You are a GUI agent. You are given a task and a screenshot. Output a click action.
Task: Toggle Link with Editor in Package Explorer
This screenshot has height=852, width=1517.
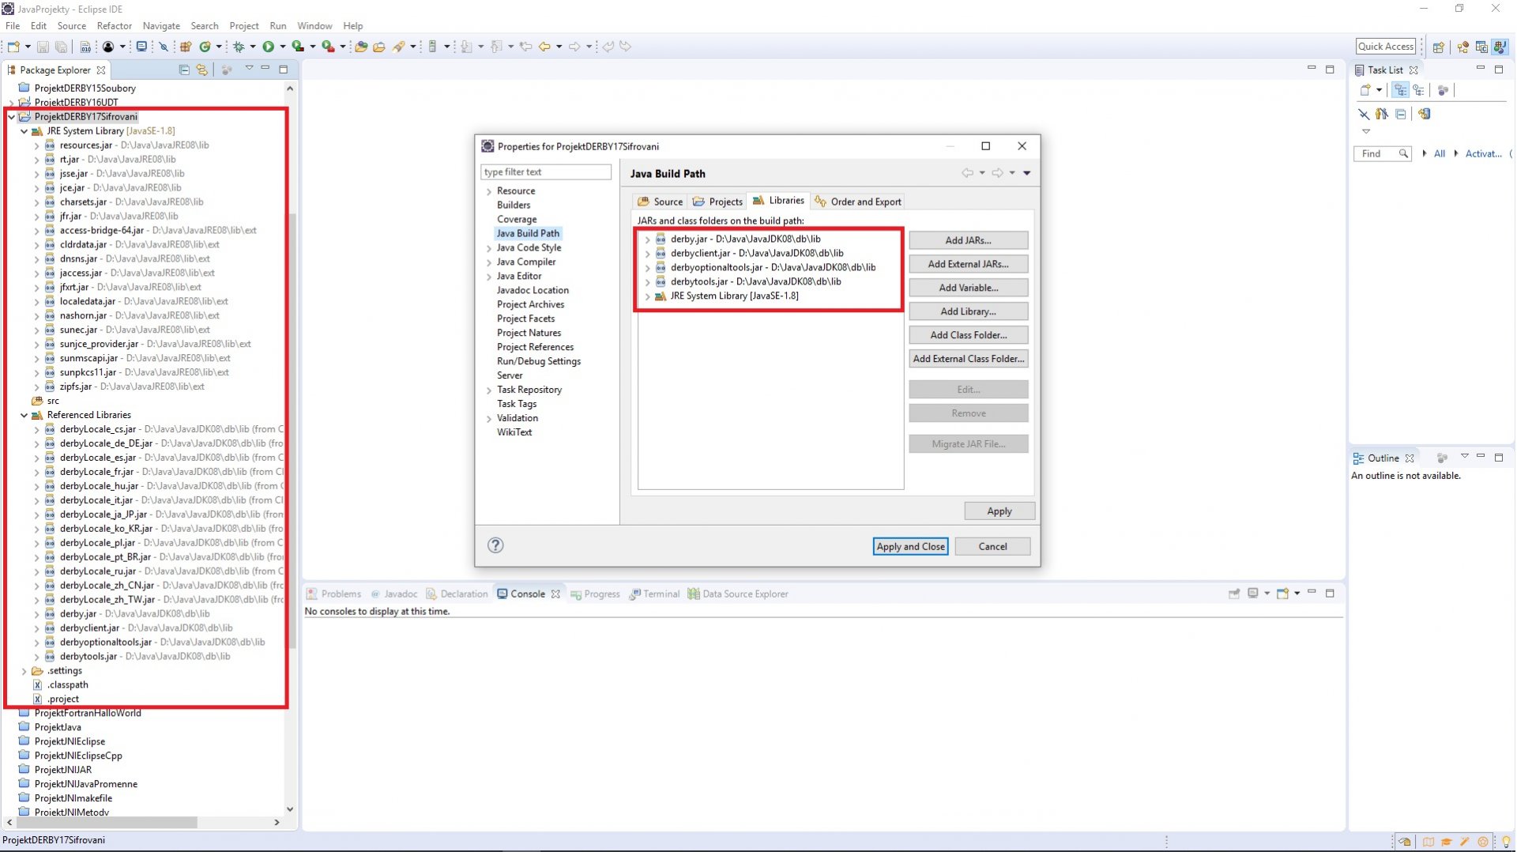[202, 70]
